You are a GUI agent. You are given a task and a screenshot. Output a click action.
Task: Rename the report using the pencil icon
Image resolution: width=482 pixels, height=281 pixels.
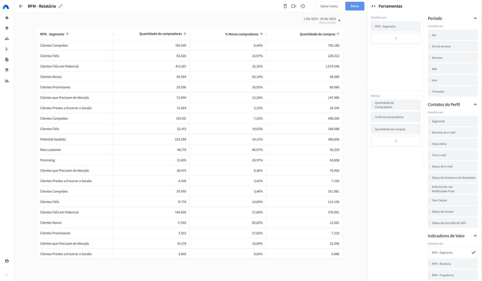[x=61, y=6]
